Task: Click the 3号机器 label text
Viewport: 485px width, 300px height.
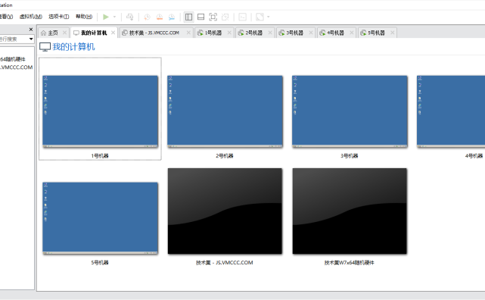Action: [x=350, y=156]
